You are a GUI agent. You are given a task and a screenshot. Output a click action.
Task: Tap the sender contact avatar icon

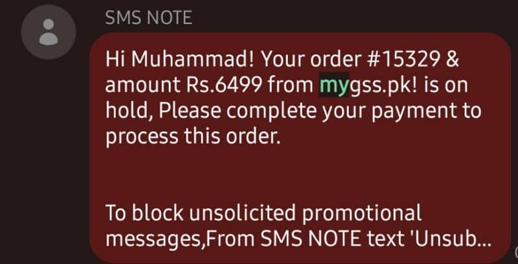point(49,32)
